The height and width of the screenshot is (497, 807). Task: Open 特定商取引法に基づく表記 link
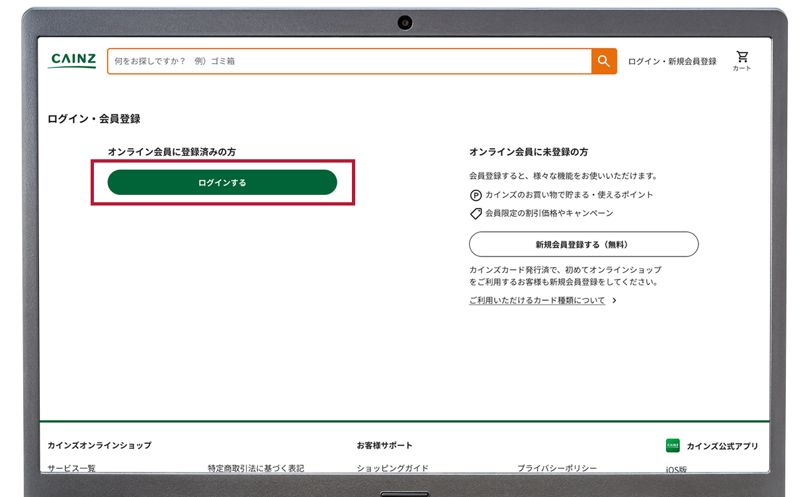click(256, 468)
